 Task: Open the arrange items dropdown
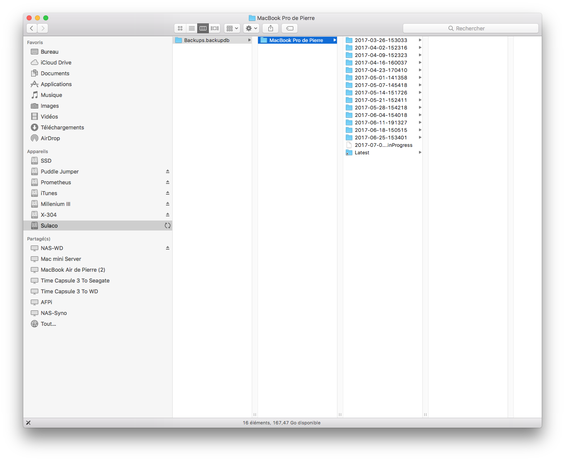232,28
